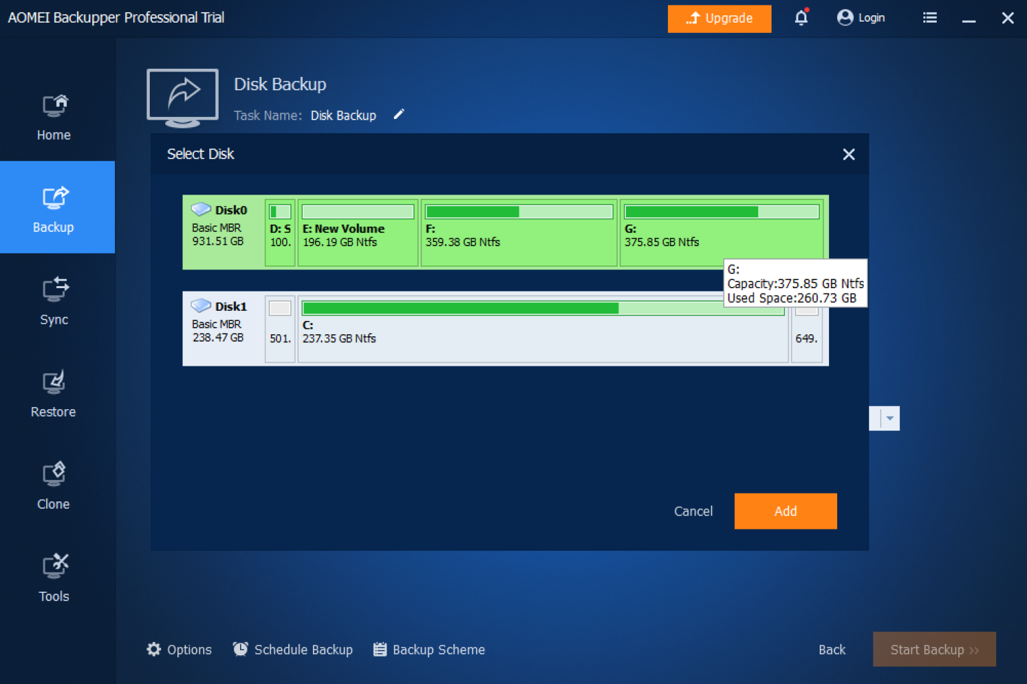This screenshot has width=1027, height=684.
Task: Open the Home section in sidebar
Action: pos(53,117)
